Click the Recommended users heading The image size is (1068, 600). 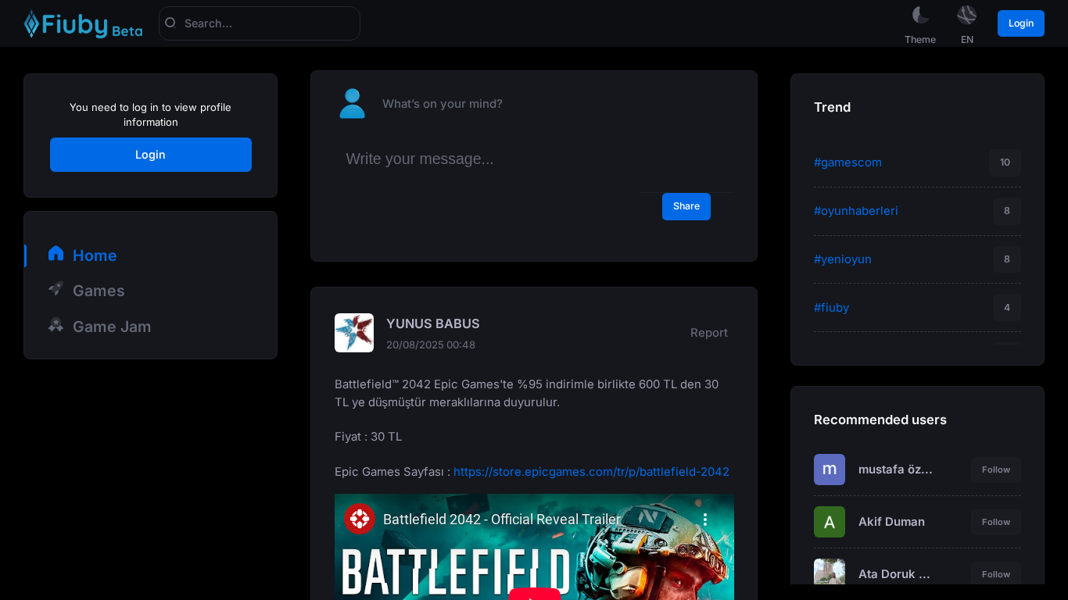[x=880, y=420]
